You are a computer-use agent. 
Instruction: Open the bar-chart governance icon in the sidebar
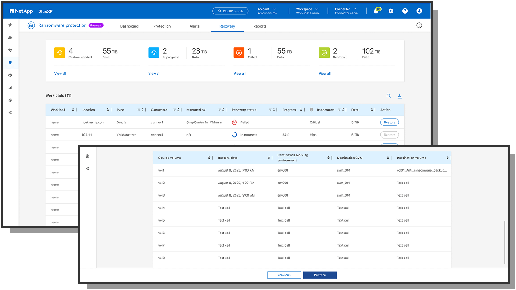point(10,87)
